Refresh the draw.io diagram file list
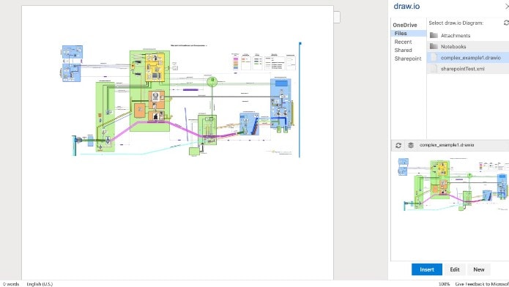The image size is (509, 287). click(506, 23)
